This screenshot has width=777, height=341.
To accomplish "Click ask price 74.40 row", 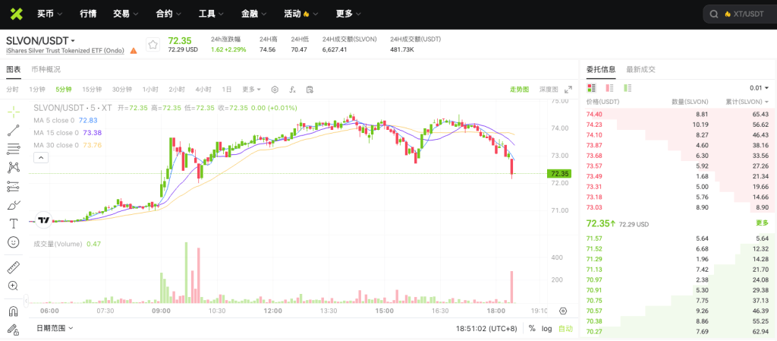I will coord(678,114).
